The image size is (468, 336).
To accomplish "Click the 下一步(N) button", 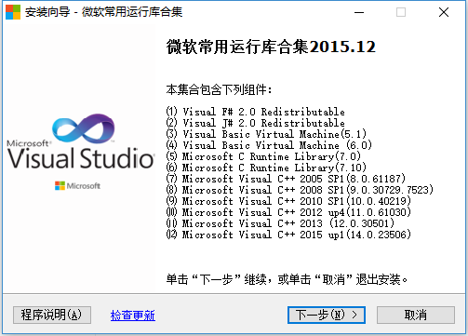I will pyautogui.click(x=327, y=315).
